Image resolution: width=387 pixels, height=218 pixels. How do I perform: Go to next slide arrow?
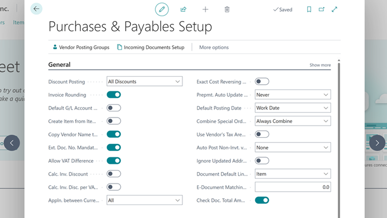377,143
